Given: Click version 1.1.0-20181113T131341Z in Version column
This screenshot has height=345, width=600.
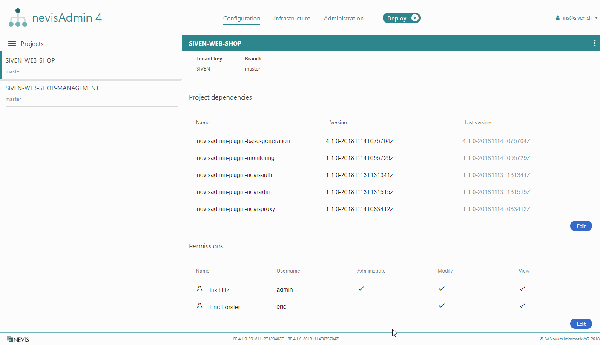Looking at the screenshot, I should (x=360, y=175).
